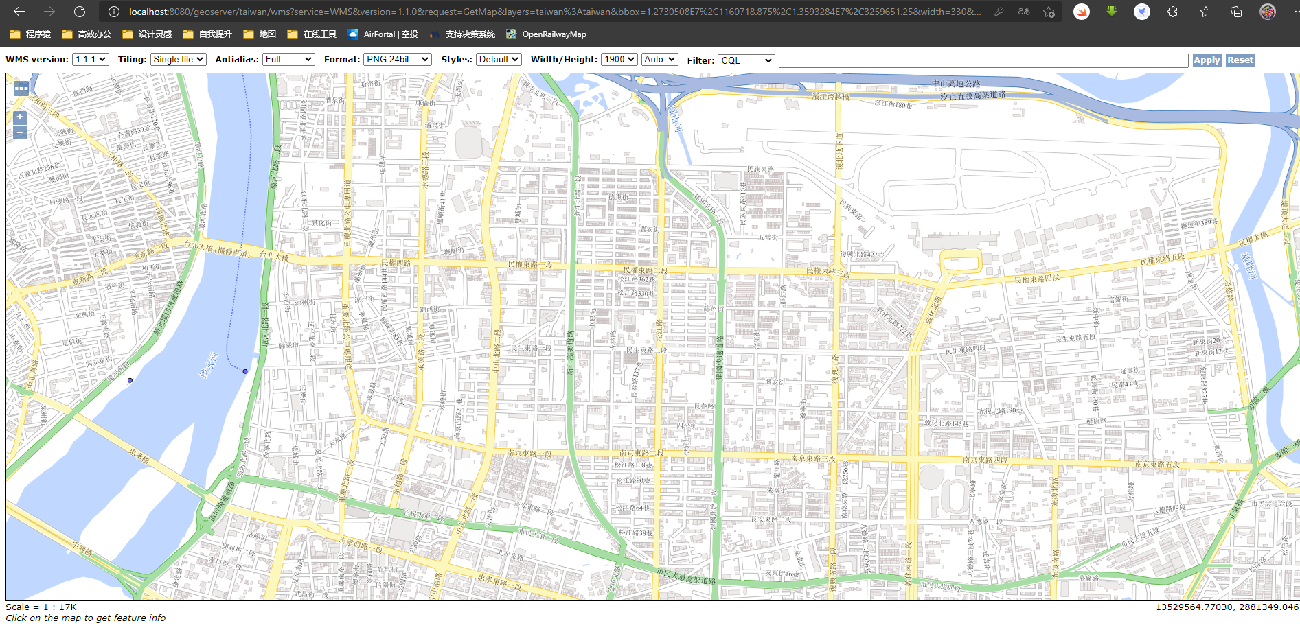Open browser collections
The image size is (1300, 643).
coord(1236,12)
